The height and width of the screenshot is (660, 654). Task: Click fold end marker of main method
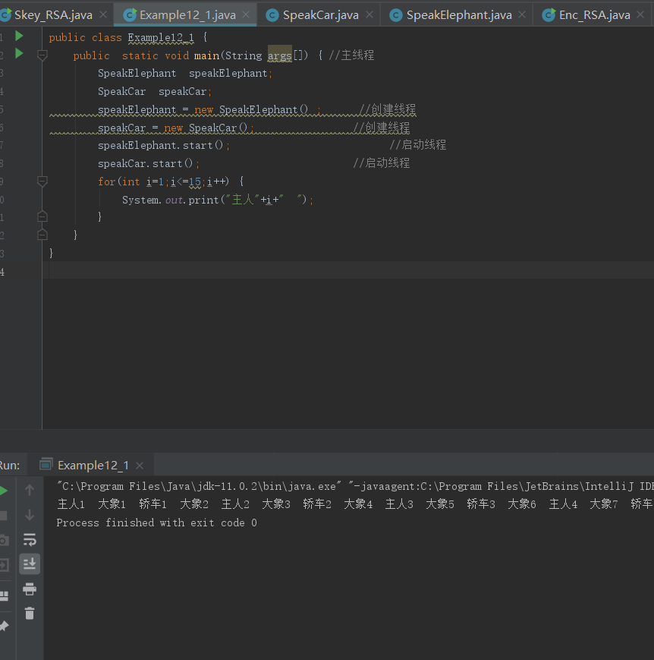[42, 235]
